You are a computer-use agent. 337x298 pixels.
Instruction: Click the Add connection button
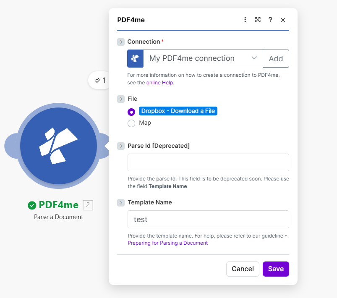coord(276,59)
